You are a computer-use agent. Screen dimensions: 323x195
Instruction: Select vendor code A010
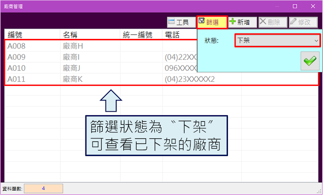(x=17, y=68)
